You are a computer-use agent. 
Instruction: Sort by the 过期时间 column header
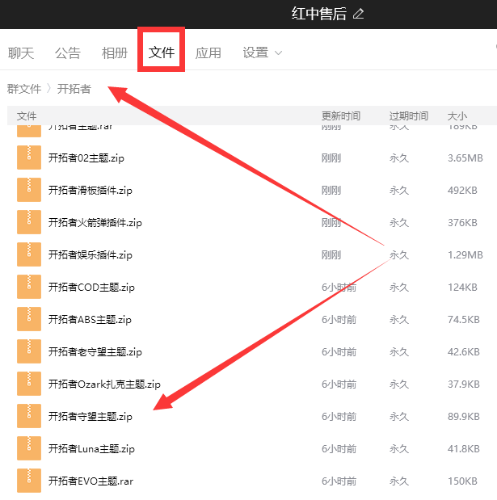409,116
